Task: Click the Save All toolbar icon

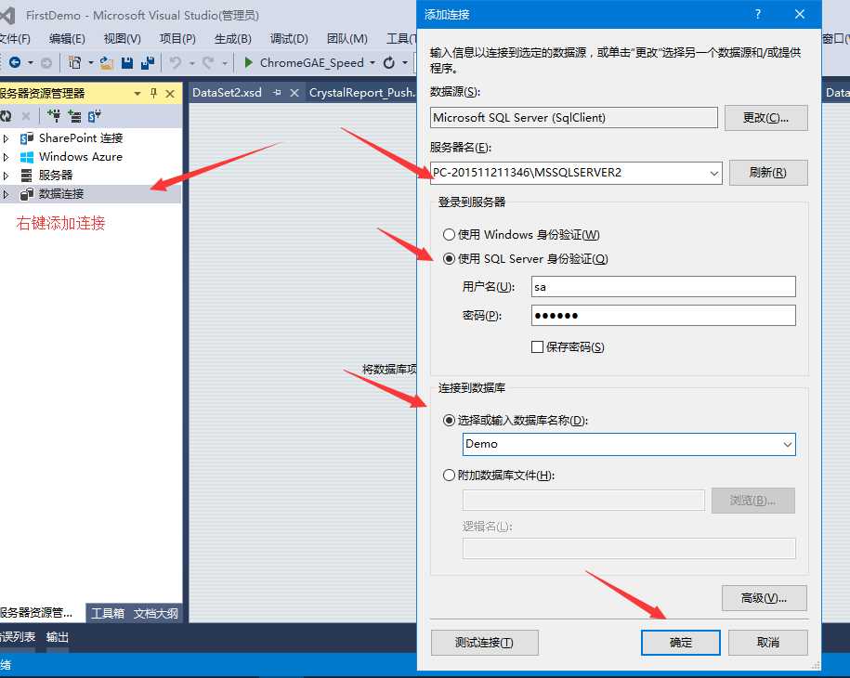Action: 148,63
